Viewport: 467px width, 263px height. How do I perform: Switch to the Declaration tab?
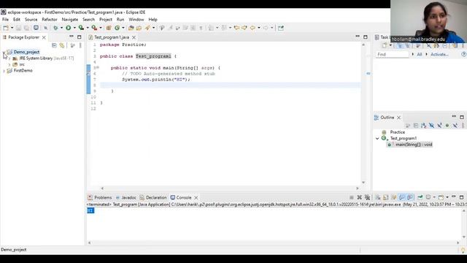[153, 197]
